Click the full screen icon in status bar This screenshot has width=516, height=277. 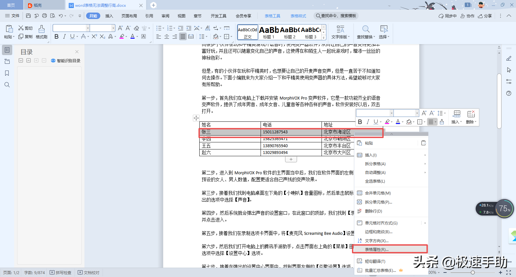tap(509, 272)
